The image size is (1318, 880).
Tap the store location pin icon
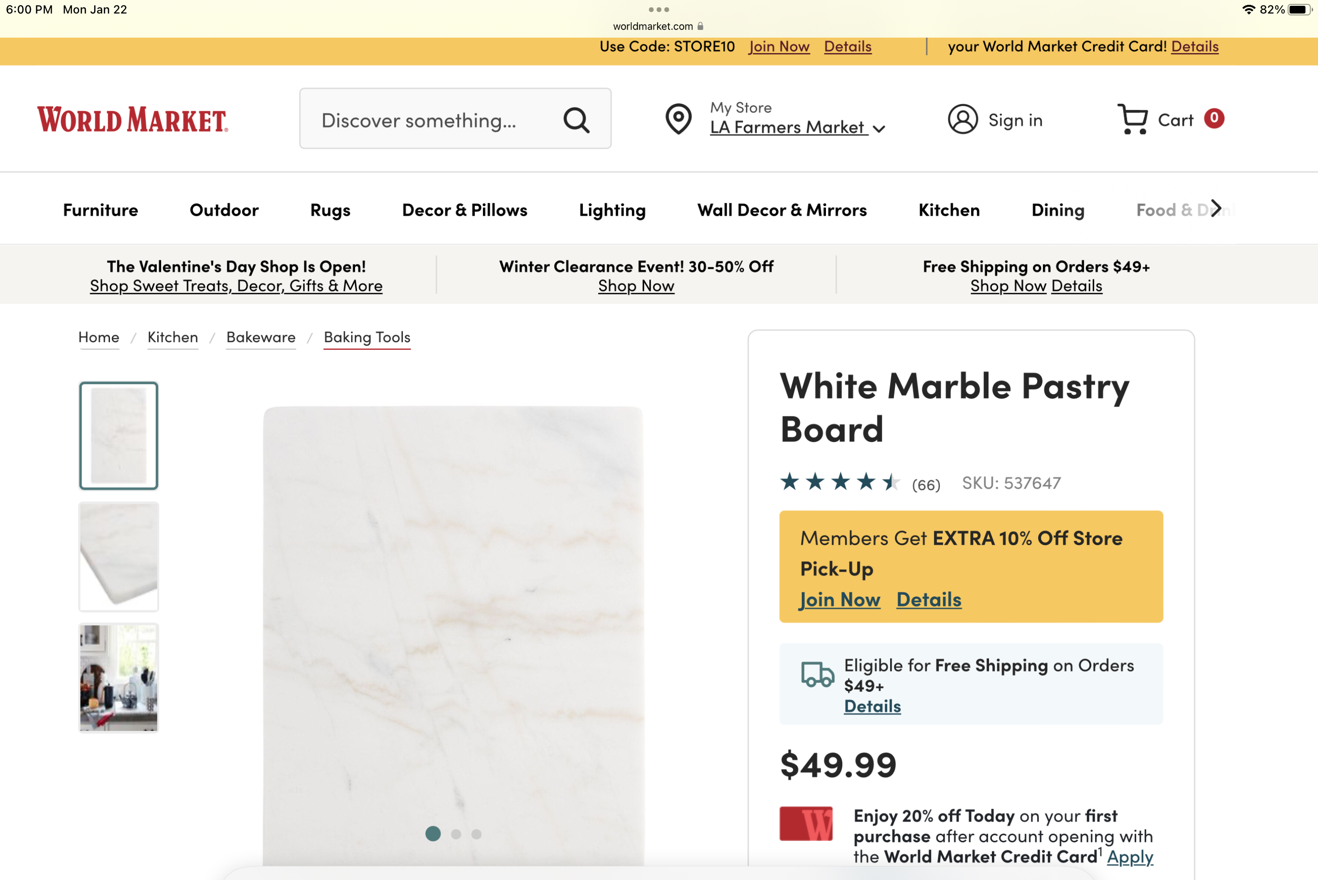pos(678,119)
